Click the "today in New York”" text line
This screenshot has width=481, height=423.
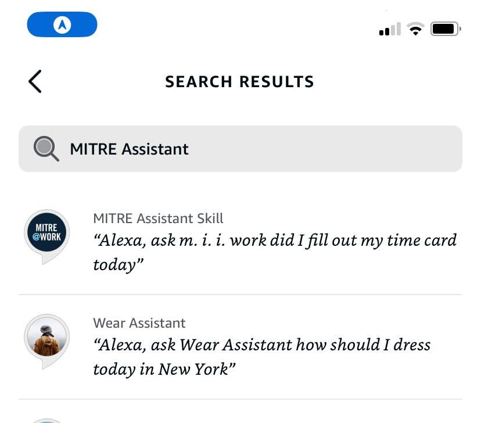point(164,369)
